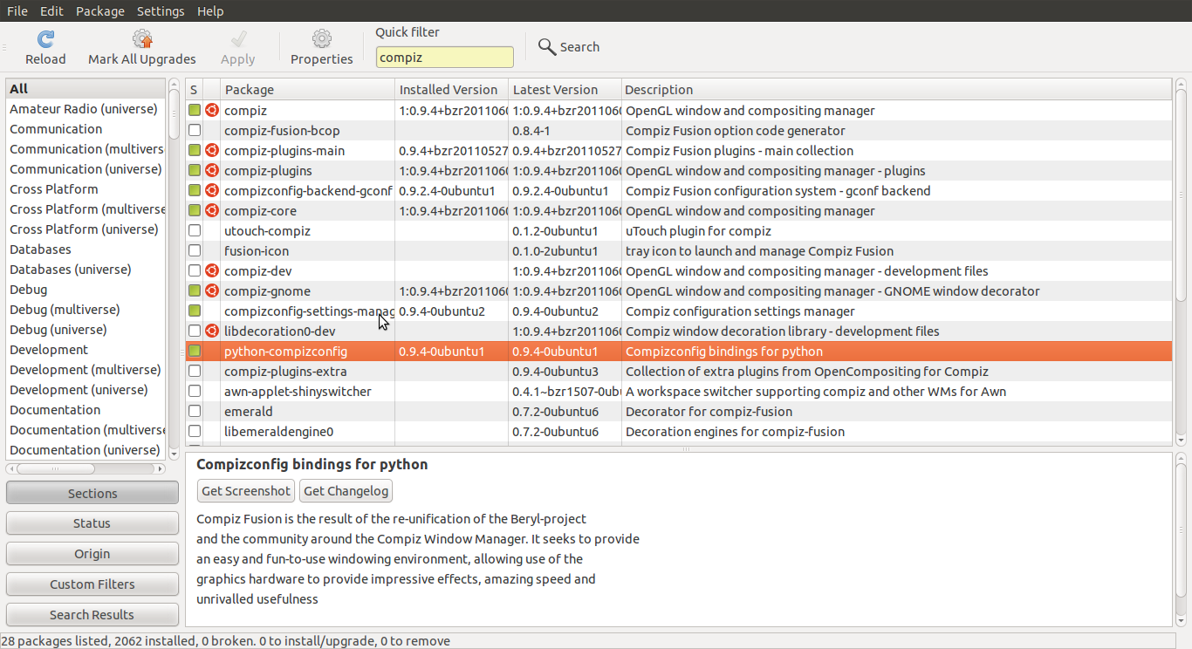Select the All section
The image size is (1192, 649).
pos(86,89)
